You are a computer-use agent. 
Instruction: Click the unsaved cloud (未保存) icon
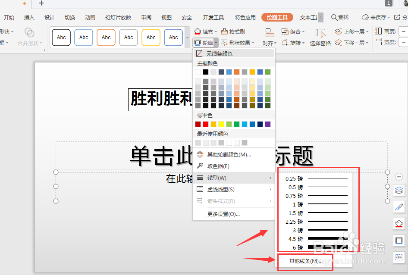pyautogui.click(x=365, y=17)
